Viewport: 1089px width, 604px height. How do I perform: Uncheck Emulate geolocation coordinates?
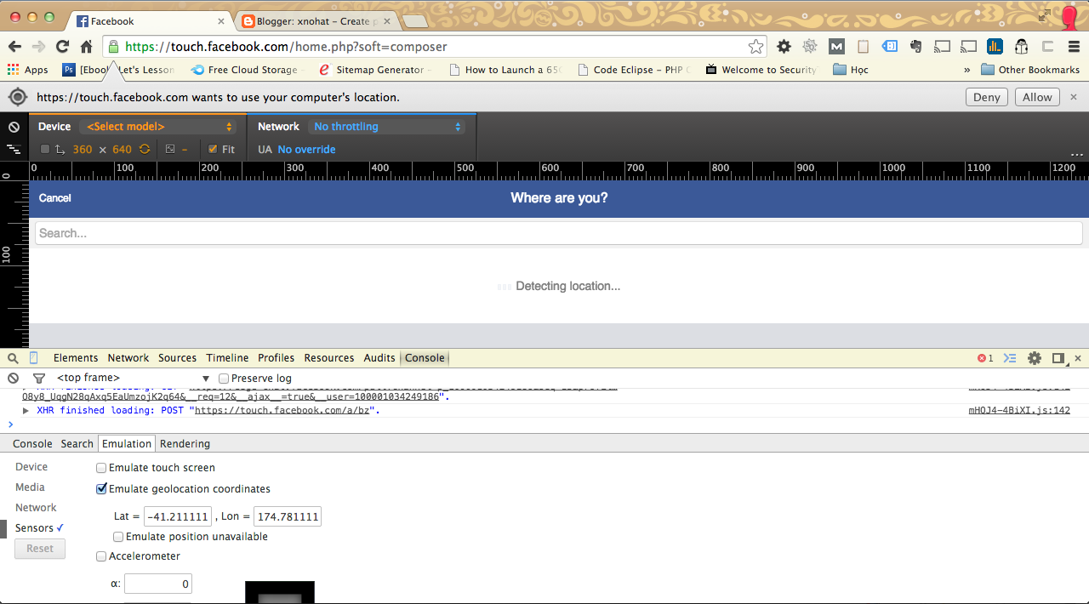pos(101,489)
